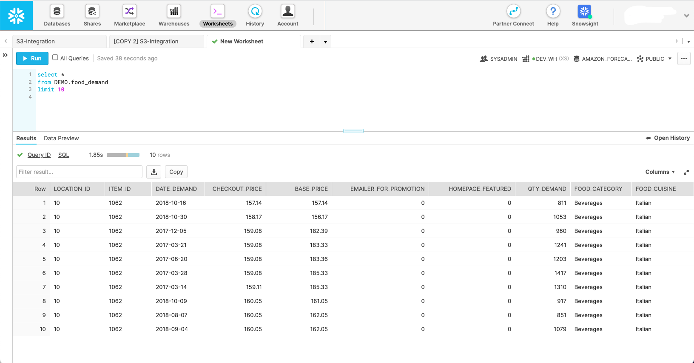Image resolution: width=694 pixels, height=363 pixels.
Task: Launch Snowsight from the top bar
Action: click(x=585, y=12)
